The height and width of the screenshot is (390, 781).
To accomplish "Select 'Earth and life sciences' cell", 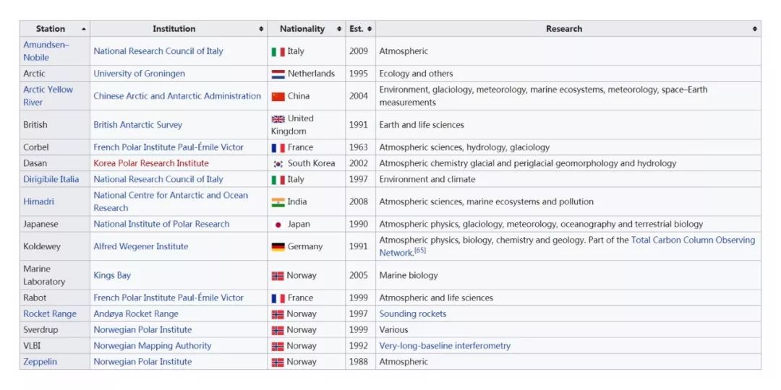I will pos(568,125).
